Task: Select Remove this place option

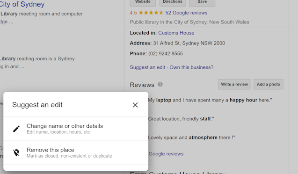Action: [76, 153]
